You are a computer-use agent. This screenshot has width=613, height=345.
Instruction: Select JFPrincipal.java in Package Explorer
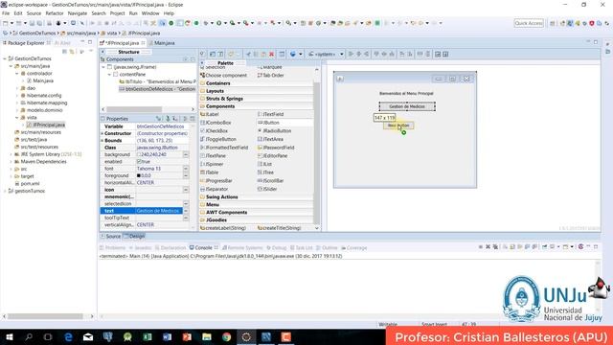coord(47,125)
